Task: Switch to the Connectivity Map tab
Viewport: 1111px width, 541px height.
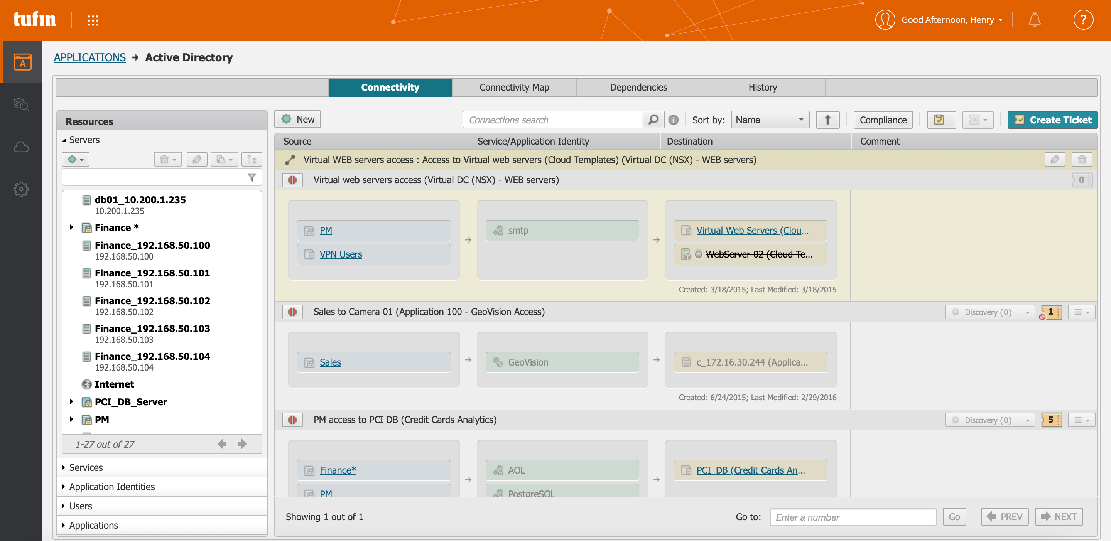Action: coord(514,88)
